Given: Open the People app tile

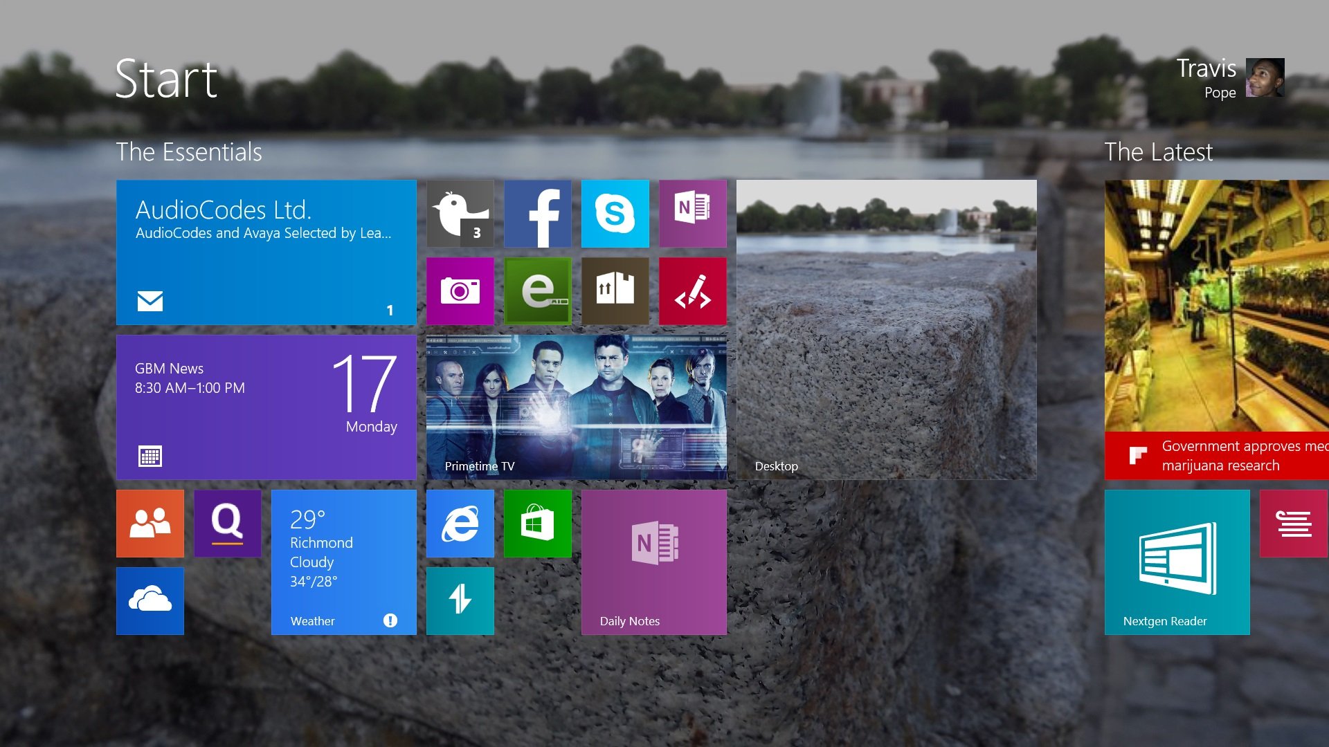Looking at the screenshot, I should (x=150, y=524).
